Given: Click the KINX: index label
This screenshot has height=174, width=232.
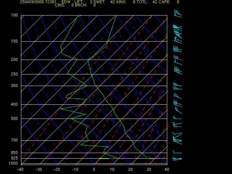Looking at the screenshot, I should [121, 2].
